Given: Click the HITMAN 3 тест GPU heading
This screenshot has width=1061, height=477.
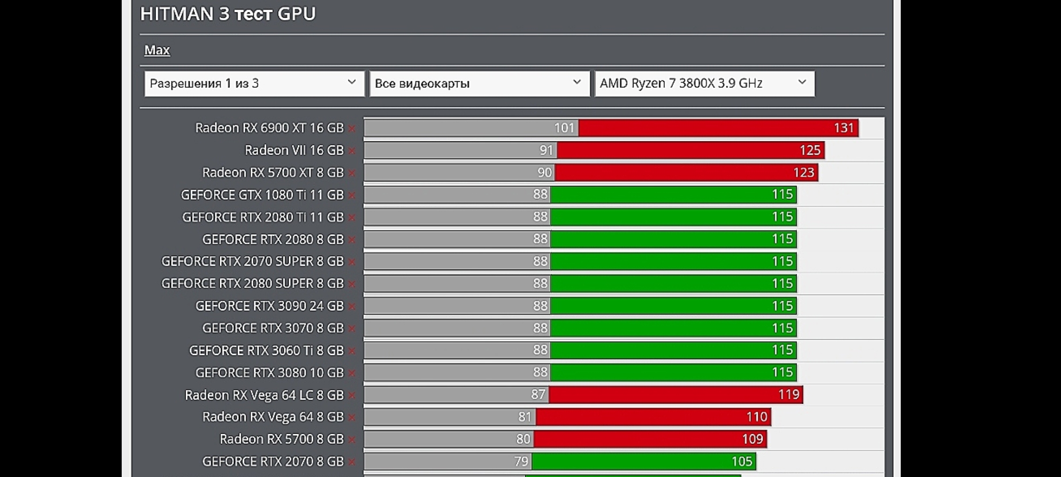Looking at the screenshot, I should [228, 14].
